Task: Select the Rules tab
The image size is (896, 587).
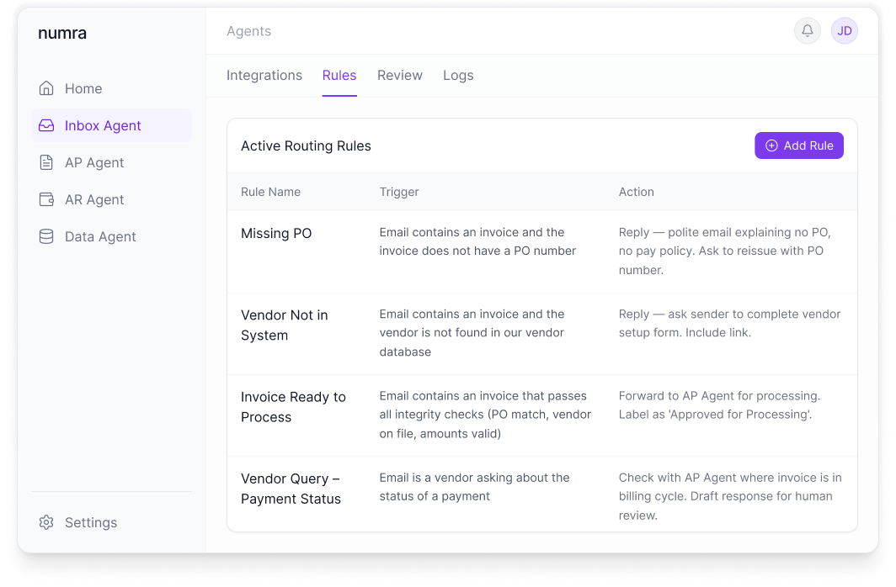Action: coord(339,75)
